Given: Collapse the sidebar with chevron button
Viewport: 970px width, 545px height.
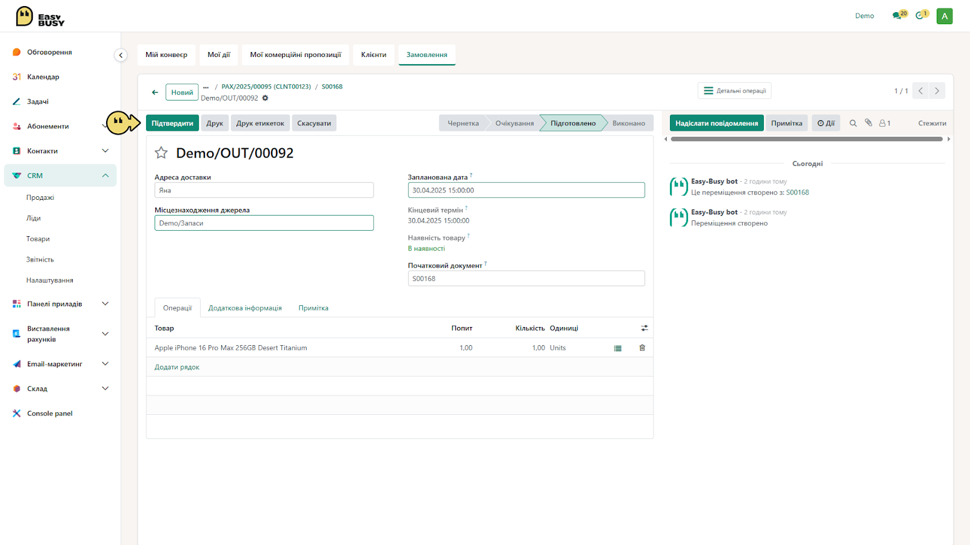Looking at the screenshot, I should pyautogui.click(x=121, y=55).
